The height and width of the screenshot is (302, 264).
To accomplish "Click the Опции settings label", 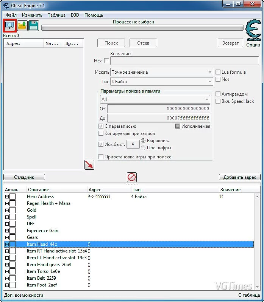I will [253, 45].
